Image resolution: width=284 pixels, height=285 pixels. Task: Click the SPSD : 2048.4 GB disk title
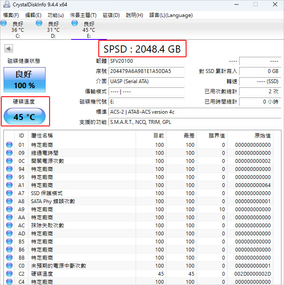(142, 49)
